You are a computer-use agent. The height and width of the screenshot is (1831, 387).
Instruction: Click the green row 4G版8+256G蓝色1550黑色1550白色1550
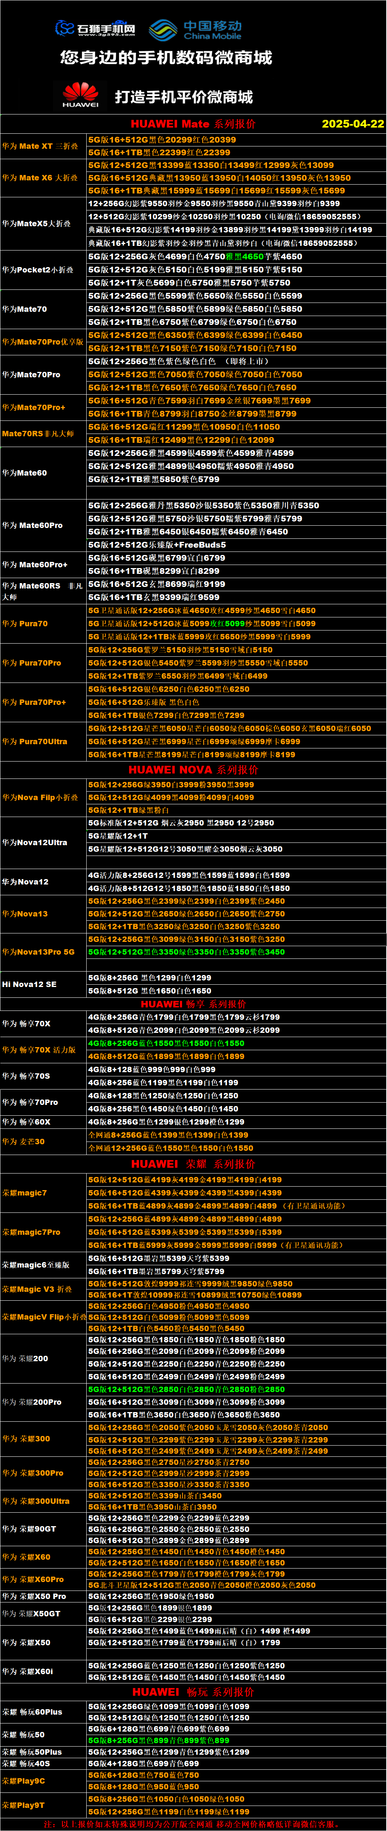[x=166, y=1043]
